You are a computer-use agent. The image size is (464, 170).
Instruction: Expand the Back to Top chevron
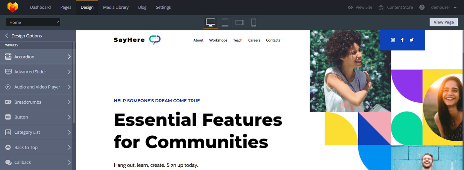tap(69, 148)
